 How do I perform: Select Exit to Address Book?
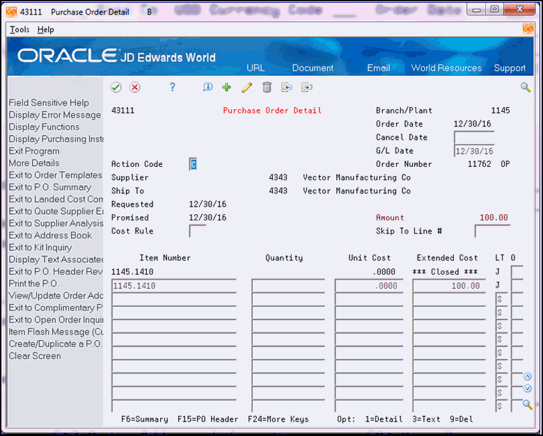click(50, 235)
